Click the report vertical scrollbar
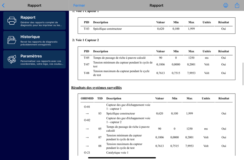This screenshot has height=160, width=244. pos(243,74)
